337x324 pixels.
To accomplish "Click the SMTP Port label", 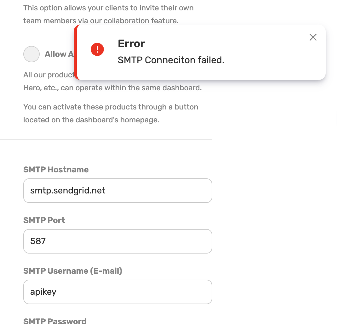I will [44, 220].
